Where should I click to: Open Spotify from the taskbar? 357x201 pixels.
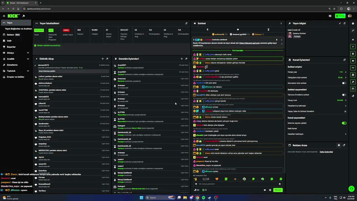(x=203, y=198)
